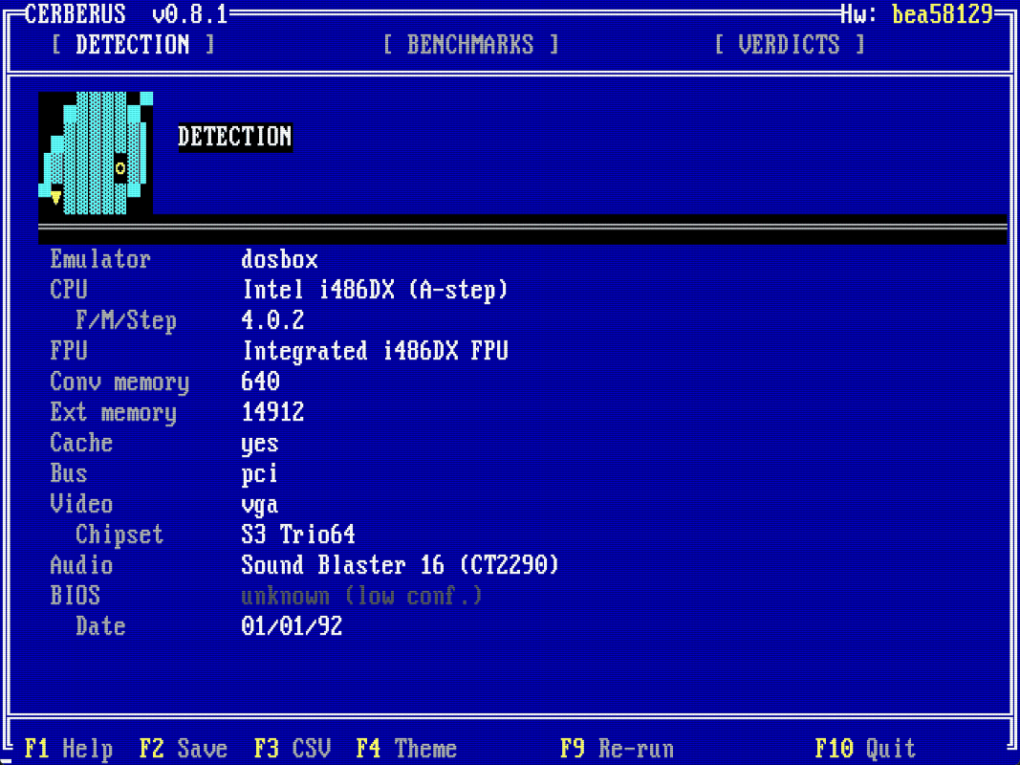Click the Emulator label
Screen dimensions: 1020x765
100,259
